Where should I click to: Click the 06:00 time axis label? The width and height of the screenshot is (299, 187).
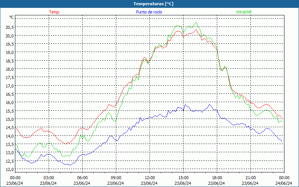(x=82, y=178)
